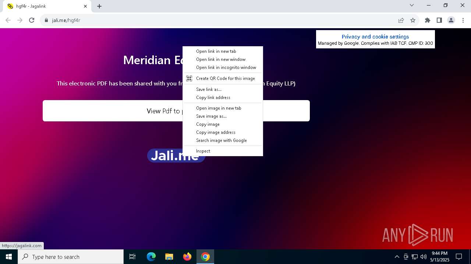Open the Windows Start menu
The height and width of the screenshot is (264, 471).
point(9,257)
